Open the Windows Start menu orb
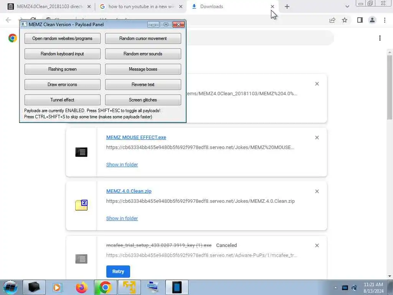The image size is (393, 295). click(x=10, y=287)
